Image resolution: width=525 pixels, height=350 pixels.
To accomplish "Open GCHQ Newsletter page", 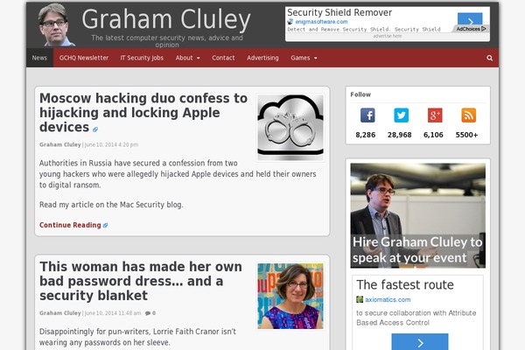I will 84,58.
